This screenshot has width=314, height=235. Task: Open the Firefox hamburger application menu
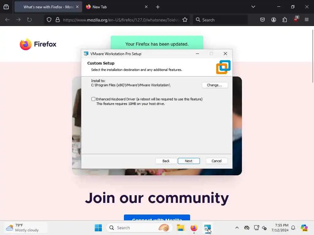point(307,20)
